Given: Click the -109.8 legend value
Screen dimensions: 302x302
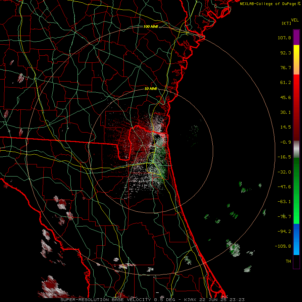Looking at the screenshot, I should tap(283, 246).
